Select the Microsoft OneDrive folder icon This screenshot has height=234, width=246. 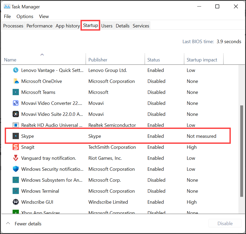pyautogui.click(x=16, y=81)
